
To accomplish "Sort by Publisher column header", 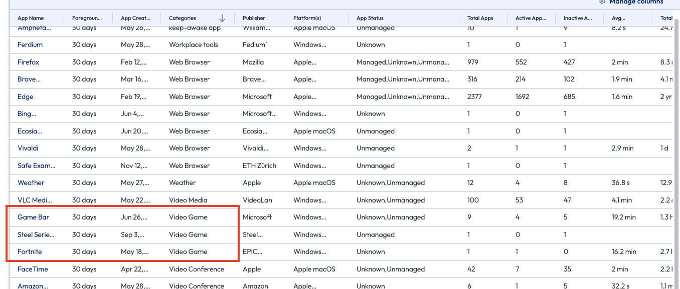I will [254, 18].
